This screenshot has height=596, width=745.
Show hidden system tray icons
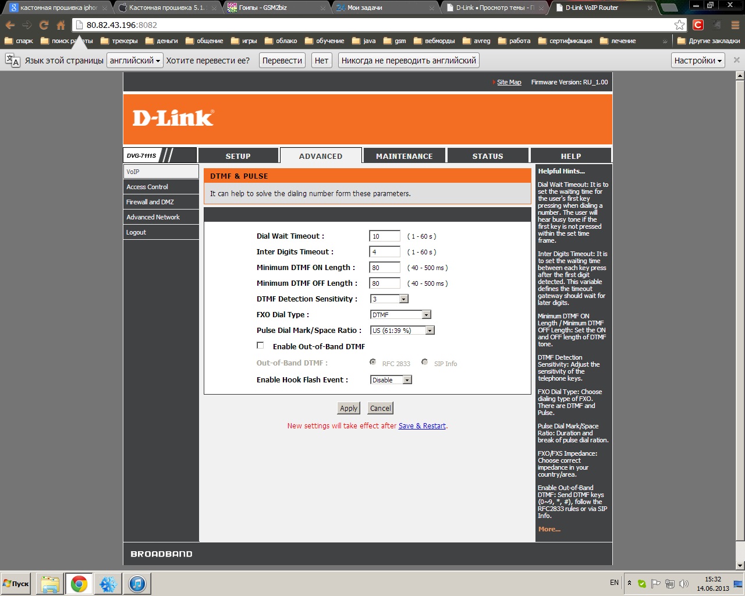[629, 583]
